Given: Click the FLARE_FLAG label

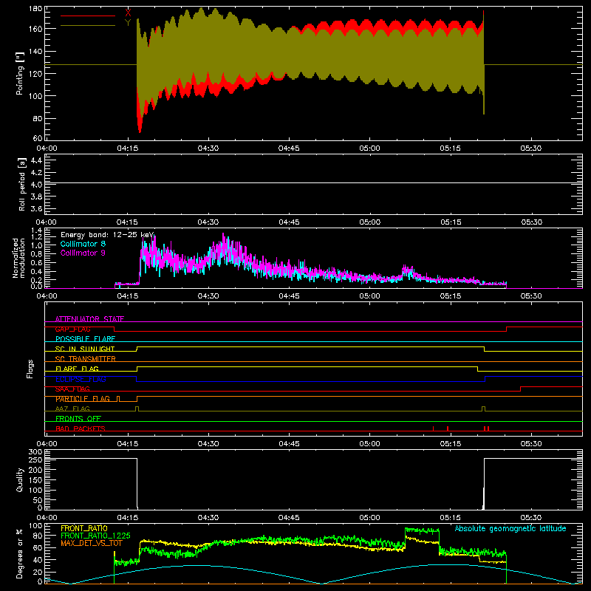Looking at the screenshot, I should click(x=77, y=369).
